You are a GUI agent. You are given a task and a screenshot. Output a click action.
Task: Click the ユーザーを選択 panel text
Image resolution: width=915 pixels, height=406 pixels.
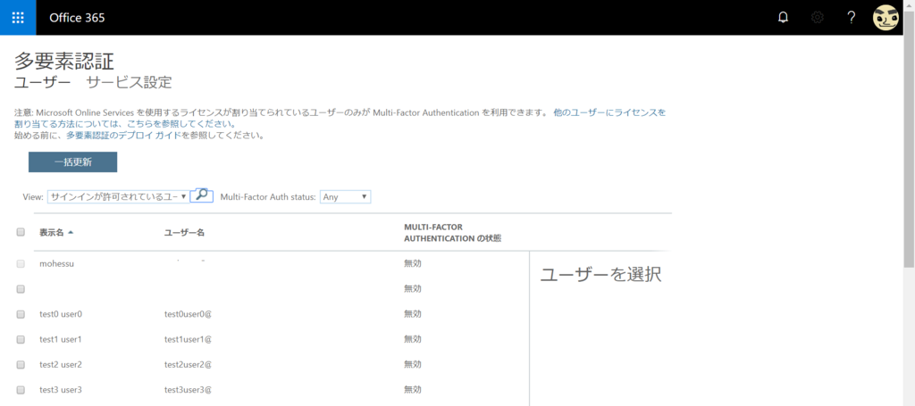(600, 275)
